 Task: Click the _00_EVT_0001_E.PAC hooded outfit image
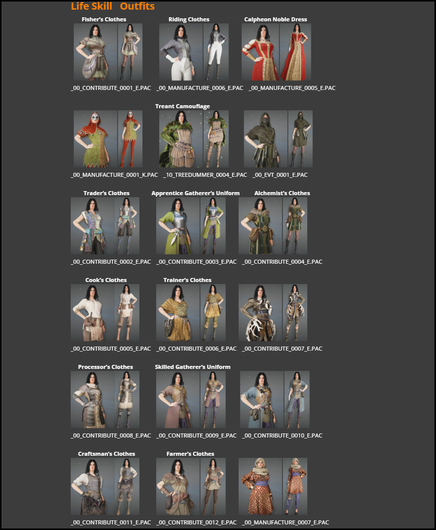tap(278, 139)
